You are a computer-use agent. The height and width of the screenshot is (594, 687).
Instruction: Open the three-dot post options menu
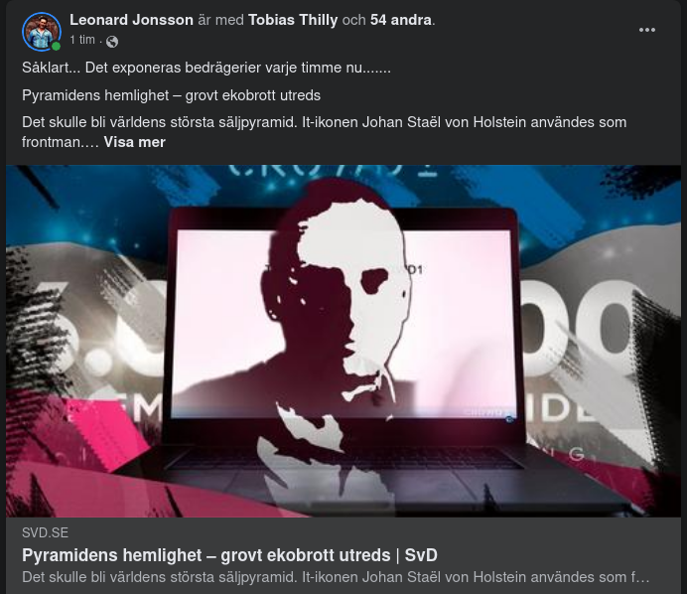tap(646, 30)
